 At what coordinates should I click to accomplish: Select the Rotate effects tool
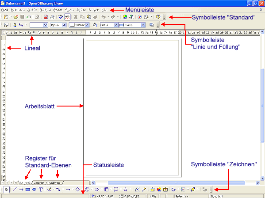(173, 190)
